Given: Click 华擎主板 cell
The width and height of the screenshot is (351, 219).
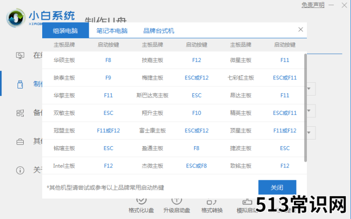Looking at the screenshot, I should (x=64, y=96).
